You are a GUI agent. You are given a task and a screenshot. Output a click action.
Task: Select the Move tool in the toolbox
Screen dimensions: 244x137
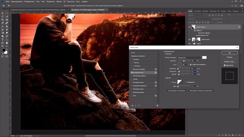point(3,13)
